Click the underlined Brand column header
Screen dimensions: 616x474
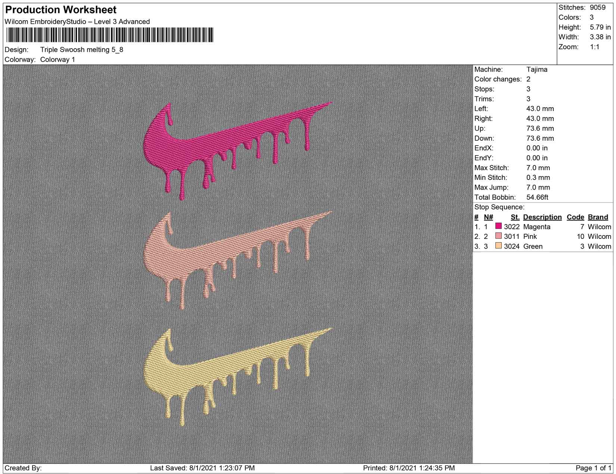(x=598, y=217)
